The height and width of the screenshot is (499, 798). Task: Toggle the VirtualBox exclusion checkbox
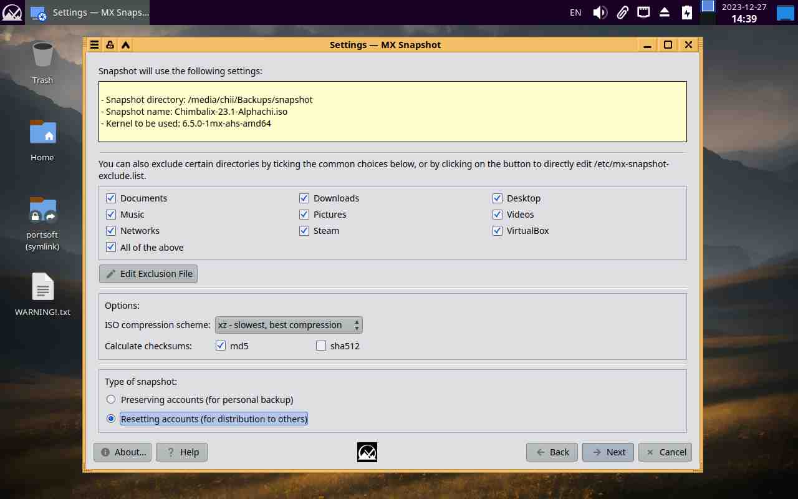pos(498,231)
